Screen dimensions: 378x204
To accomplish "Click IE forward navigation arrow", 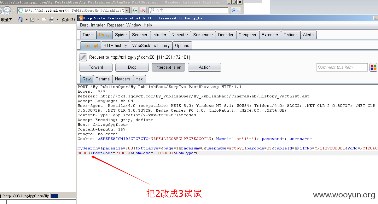I will point(7,10).
